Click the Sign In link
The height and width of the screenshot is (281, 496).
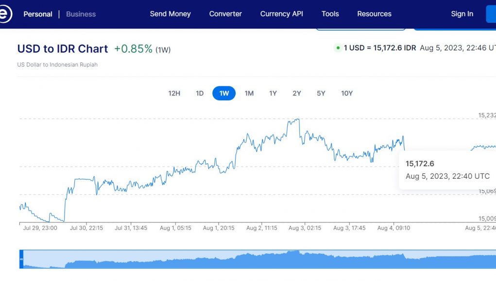pyautogui.click(x=462, y=14)
